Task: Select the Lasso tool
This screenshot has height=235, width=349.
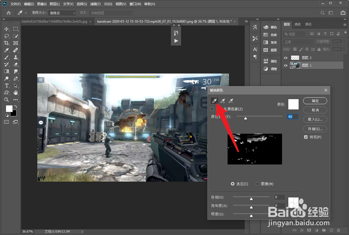Action: (x=7, y=36)
